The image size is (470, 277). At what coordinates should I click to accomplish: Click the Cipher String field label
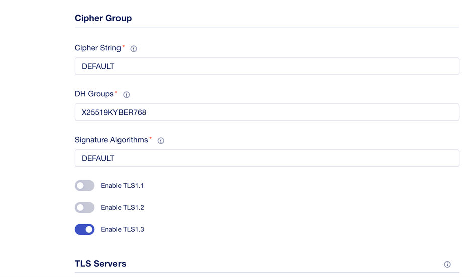98,48
